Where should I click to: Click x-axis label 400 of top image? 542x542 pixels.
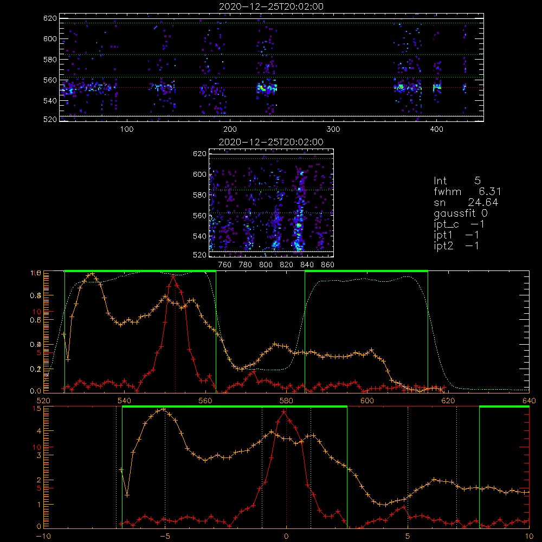point(436,130)
